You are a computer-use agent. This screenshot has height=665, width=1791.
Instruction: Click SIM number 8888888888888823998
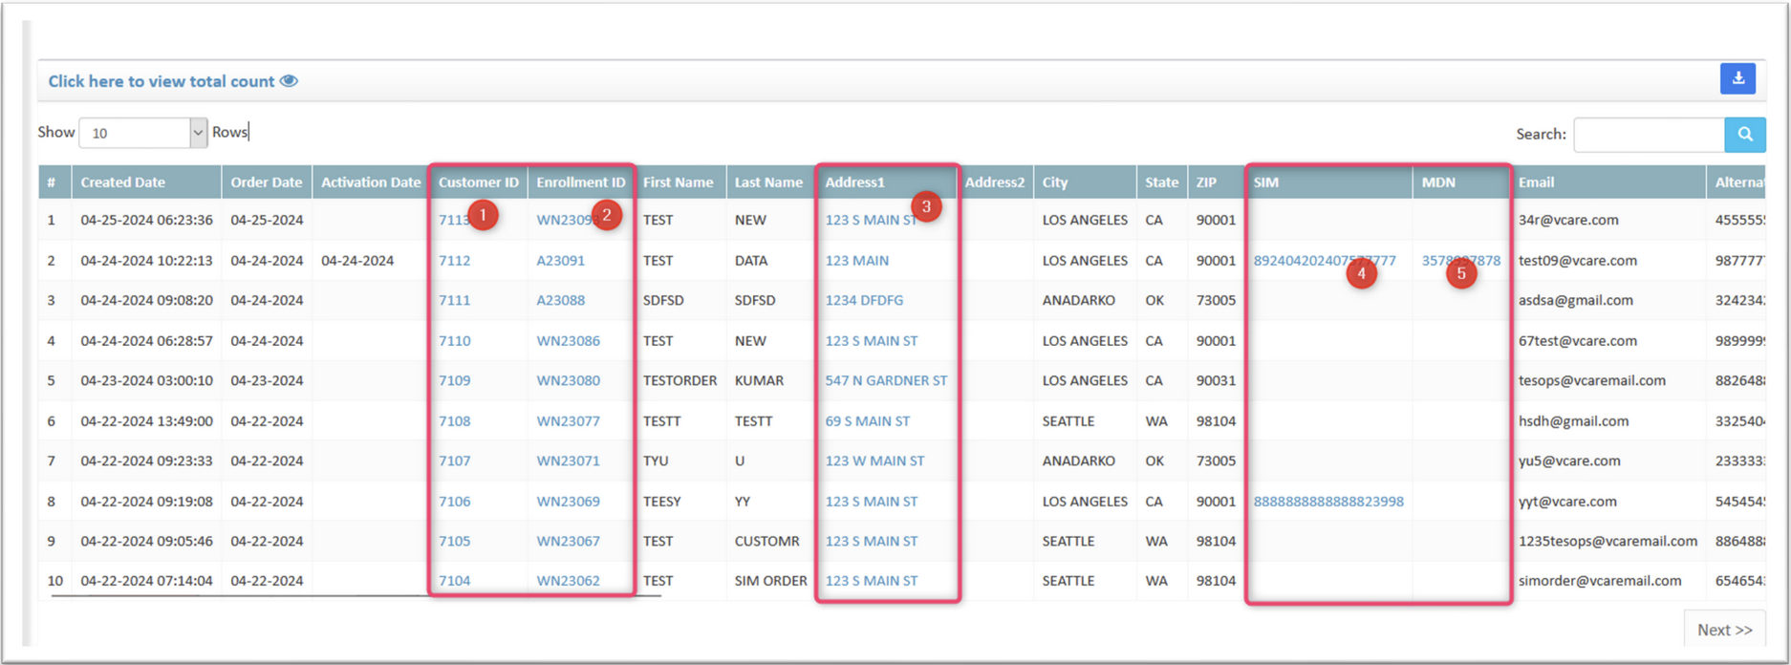1328,501
